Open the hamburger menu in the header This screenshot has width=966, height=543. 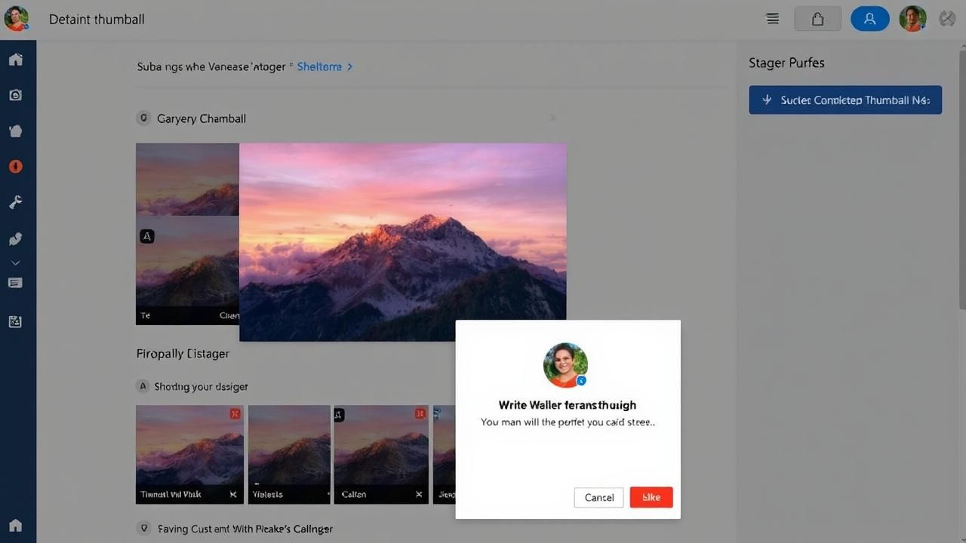pyautogui.click(x=773, y=20)
